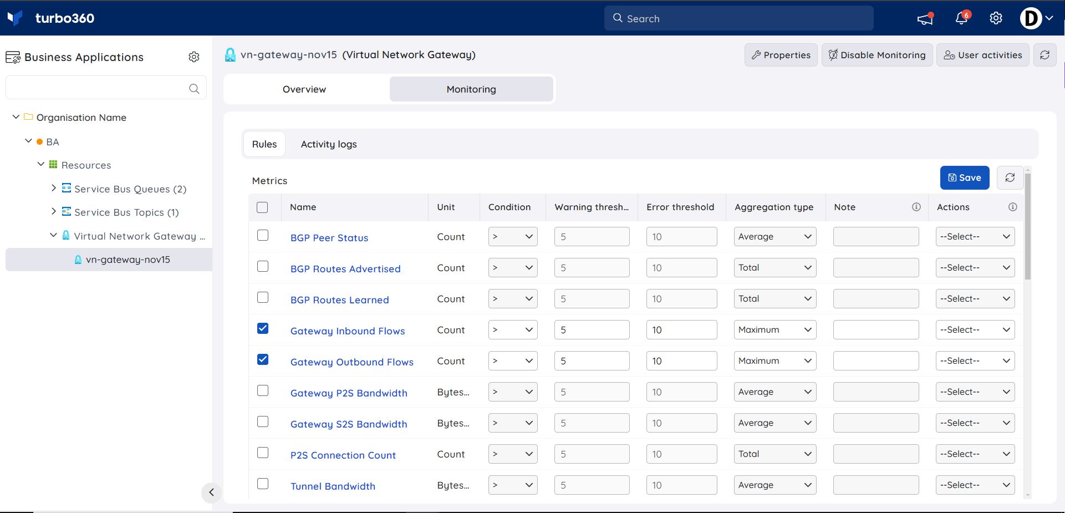Collapse the Organisation Name tree node
Screen dimensions: 1065x513
click(16, 117)
